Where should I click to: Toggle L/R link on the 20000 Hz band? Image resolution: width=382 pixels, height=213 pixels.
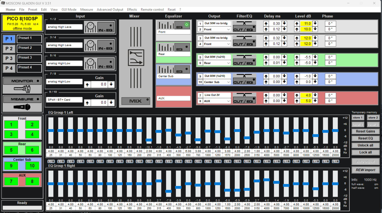tap(336, 161)
